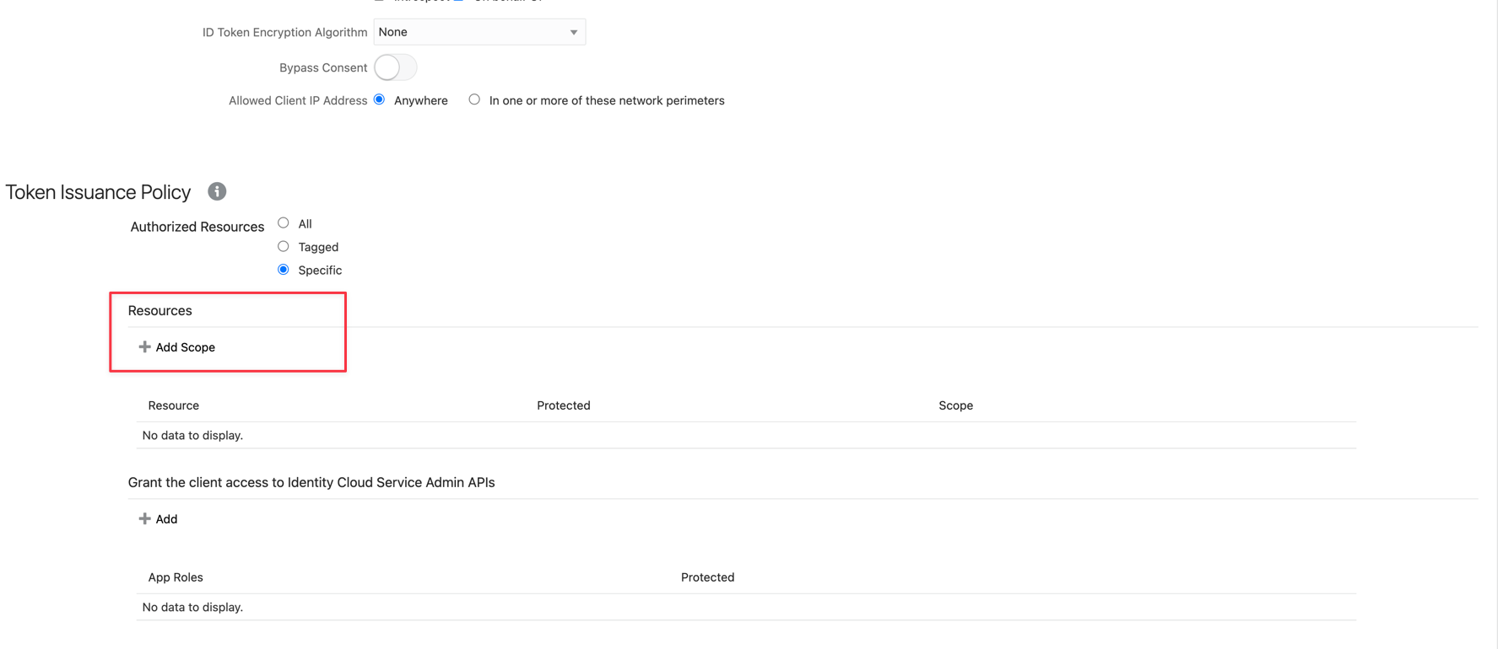Click Protected header in the Resources table

click(x=563, y=405)
